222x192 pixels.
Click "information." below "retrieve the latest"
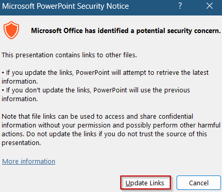[x=20, y=82]
